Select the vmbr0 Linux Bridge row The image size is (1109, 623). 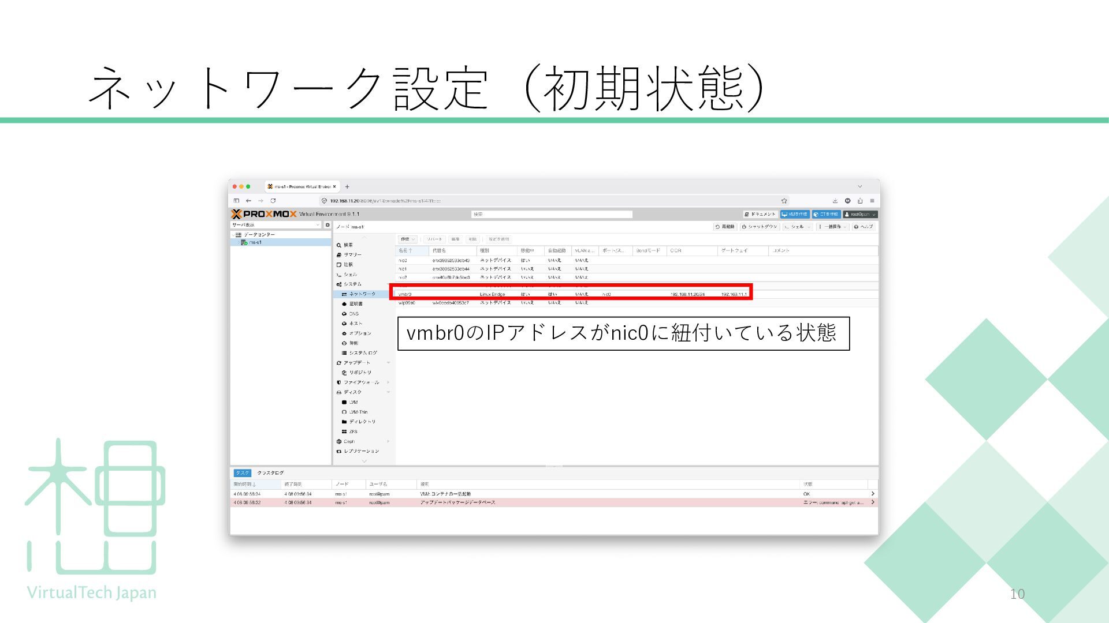(492, 294)
